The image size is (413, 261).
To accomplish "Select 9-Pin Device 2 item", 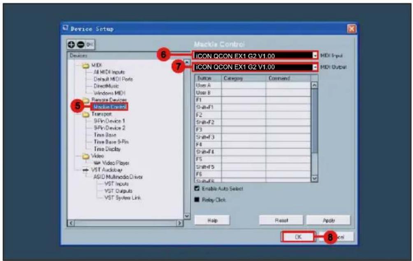I will coord(109,128).
